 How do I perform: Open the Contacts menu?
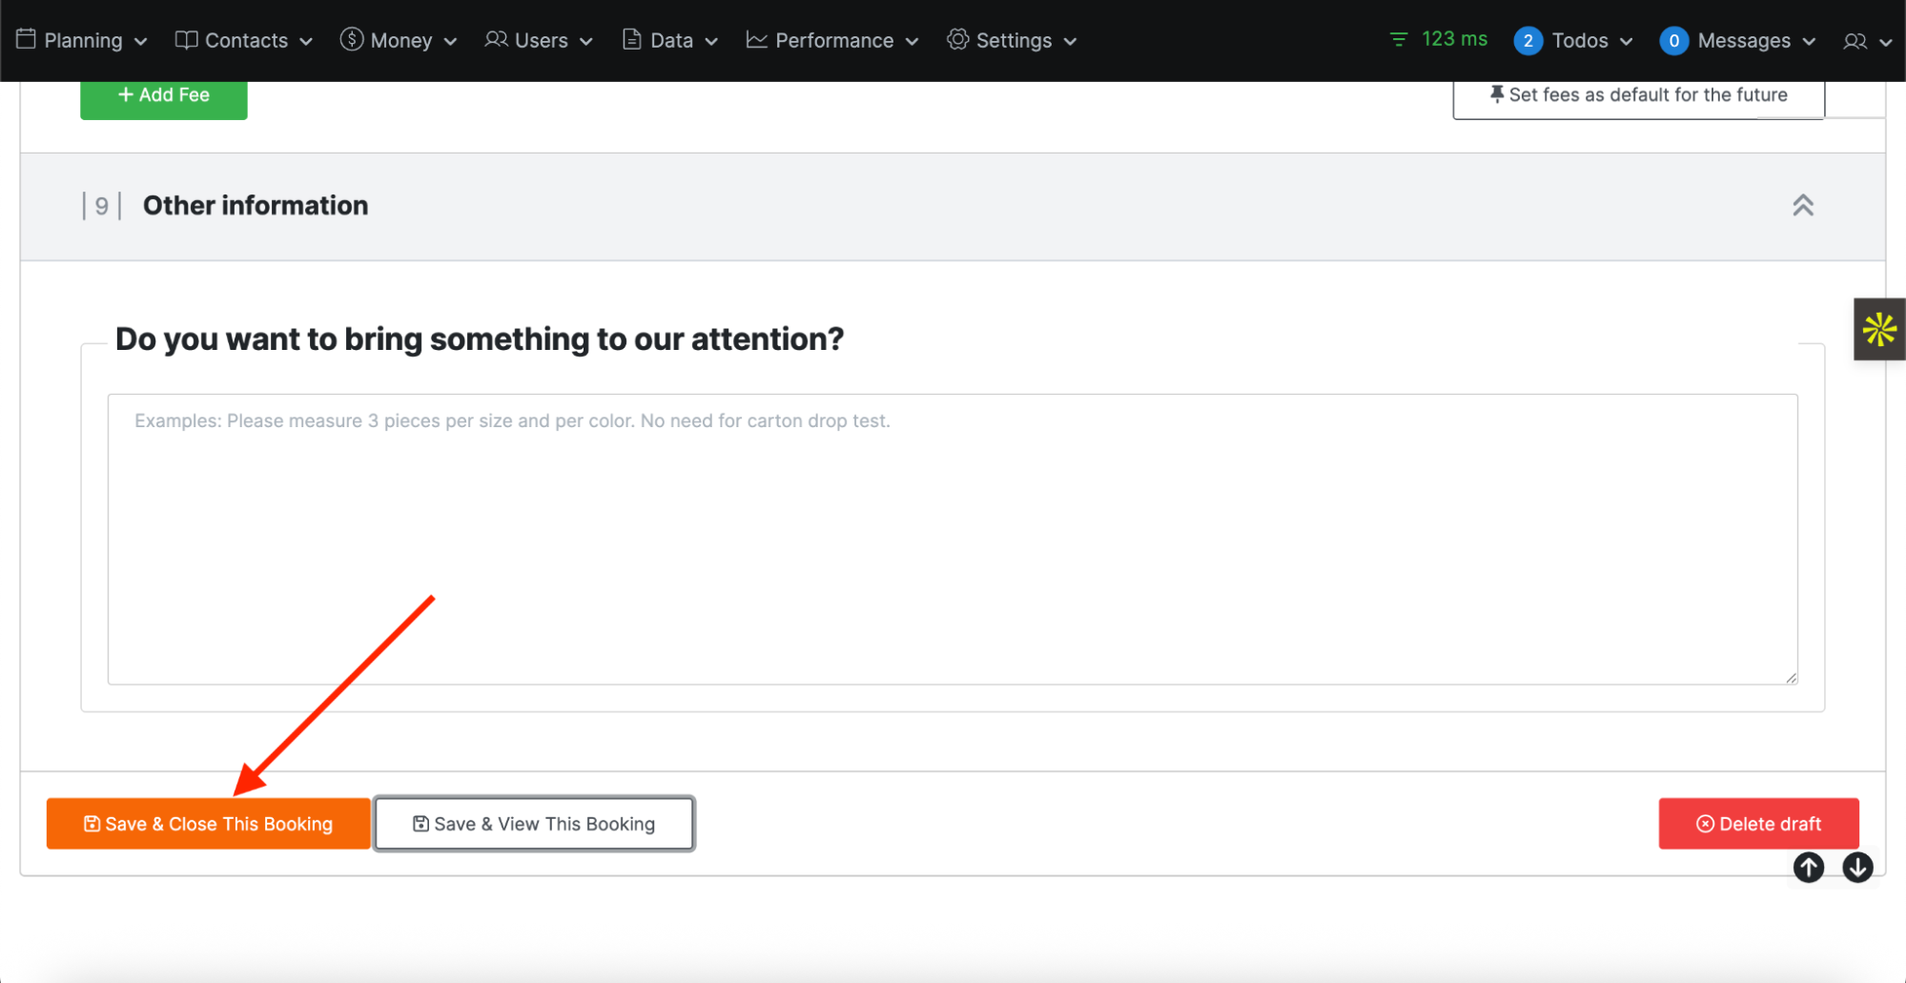click(x=244, y=41)
